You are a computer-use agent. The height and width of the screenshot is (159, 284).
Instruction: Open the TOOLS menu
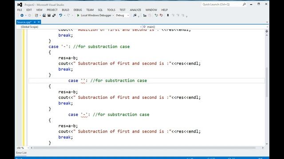pos(111,10)
